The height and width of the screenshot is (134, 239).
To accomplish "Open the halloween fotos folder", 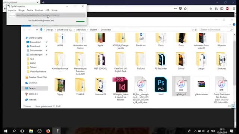I will click(201, 41).
